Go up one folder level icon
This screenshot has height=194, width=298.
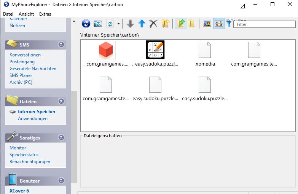180,24
